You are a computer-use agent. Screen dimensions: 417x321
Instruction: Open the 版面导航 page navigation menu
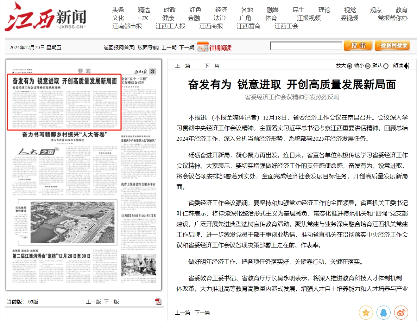(147, 47)
